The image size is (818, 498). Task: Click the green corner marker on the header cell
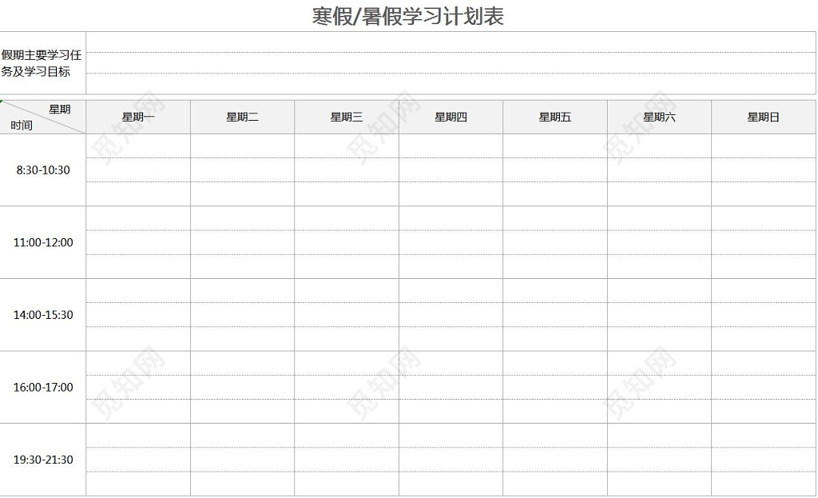3,102
